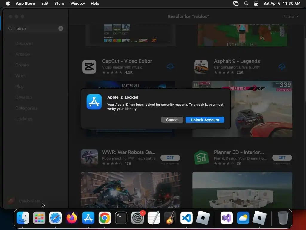Open Launchpad from the dock
The width and height of the screenshot is (306, 230).
click(x=39, y=218)
